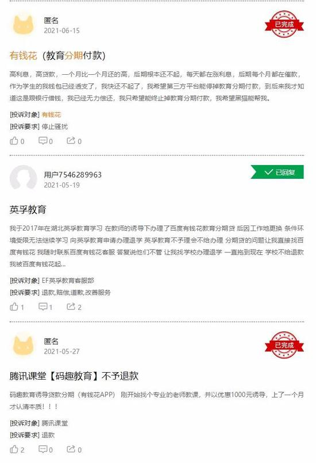Open 腾讯课堂【码趣教育】不予退款 title
316x463 pixels.
click(74, 376)
